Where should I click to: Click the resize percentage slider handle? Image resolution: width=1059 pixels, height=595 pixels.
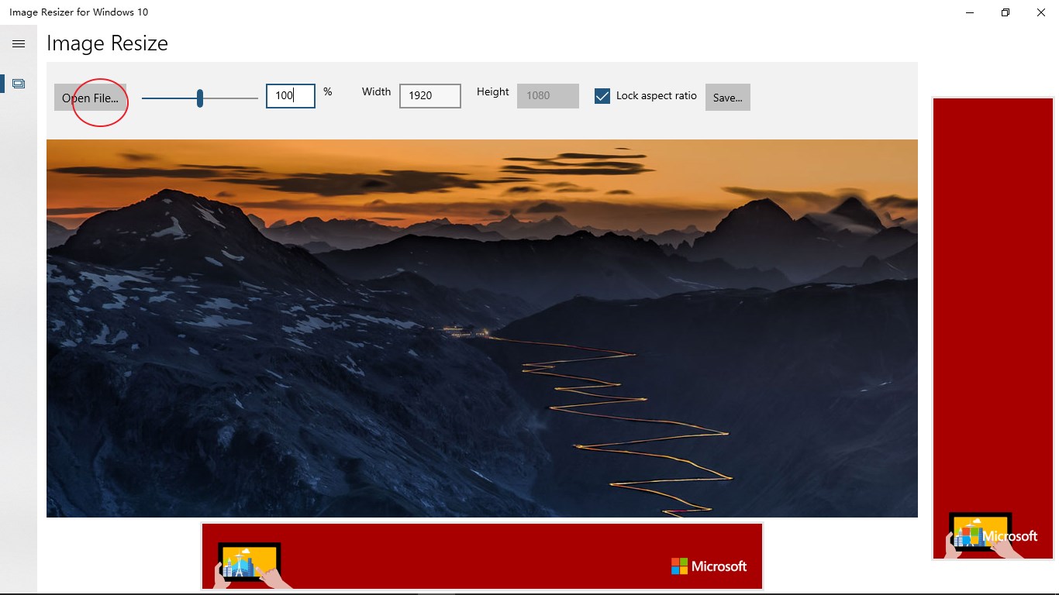[x=200, y=98]
